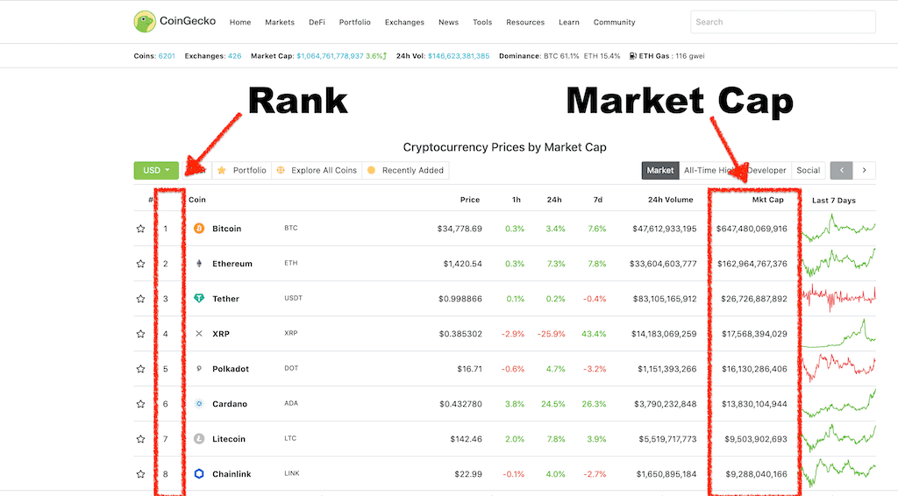
Task: Click the XRP coin icon
Action: [x=199, y=334]
